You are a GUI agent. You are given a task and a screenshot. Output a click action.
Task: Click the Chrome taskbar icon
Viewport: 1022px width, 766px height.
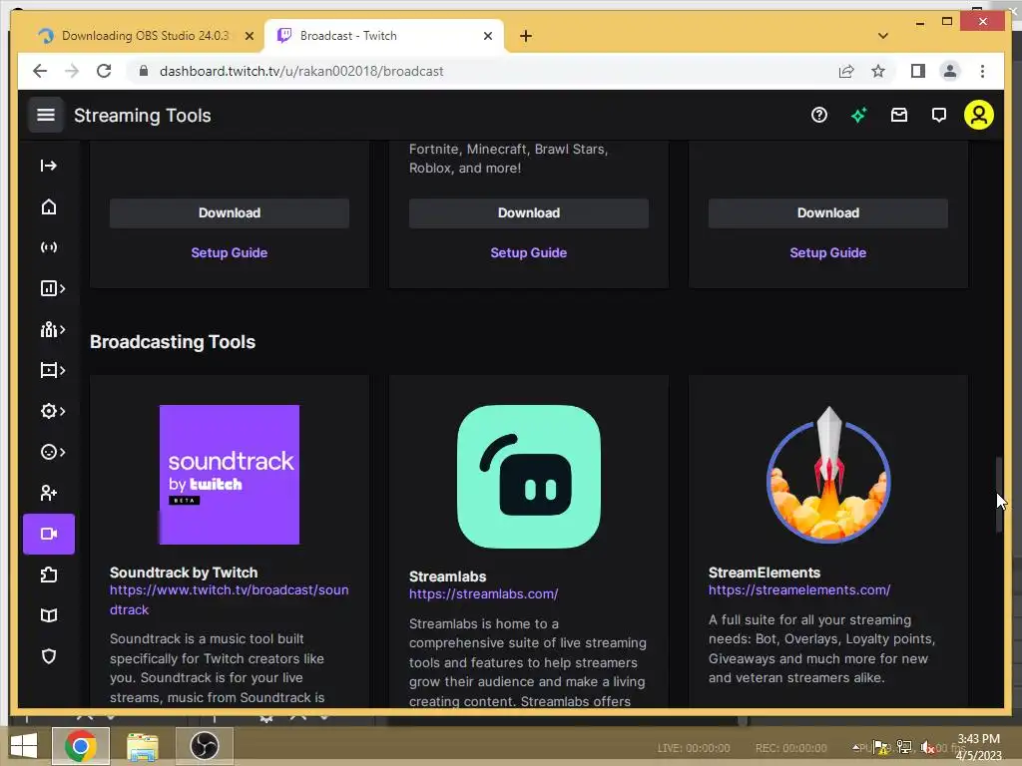point(81,746)
